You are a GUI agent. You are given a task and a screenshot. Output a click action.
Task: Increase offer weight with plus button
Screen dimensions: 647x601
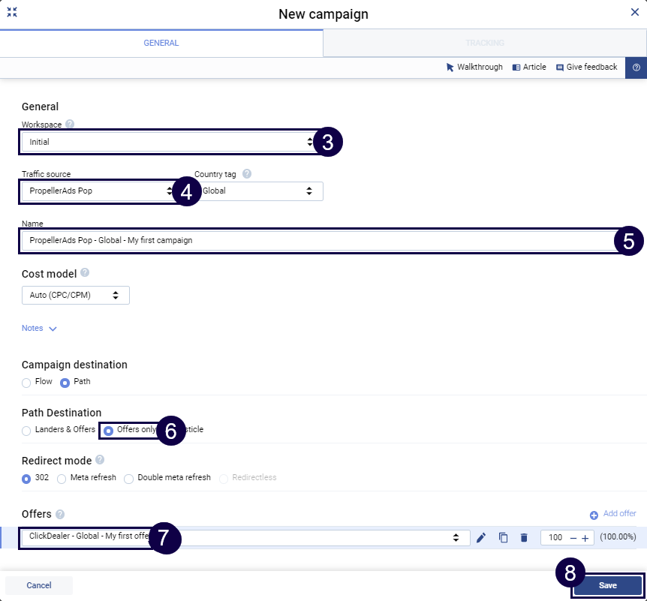[585, 538]
